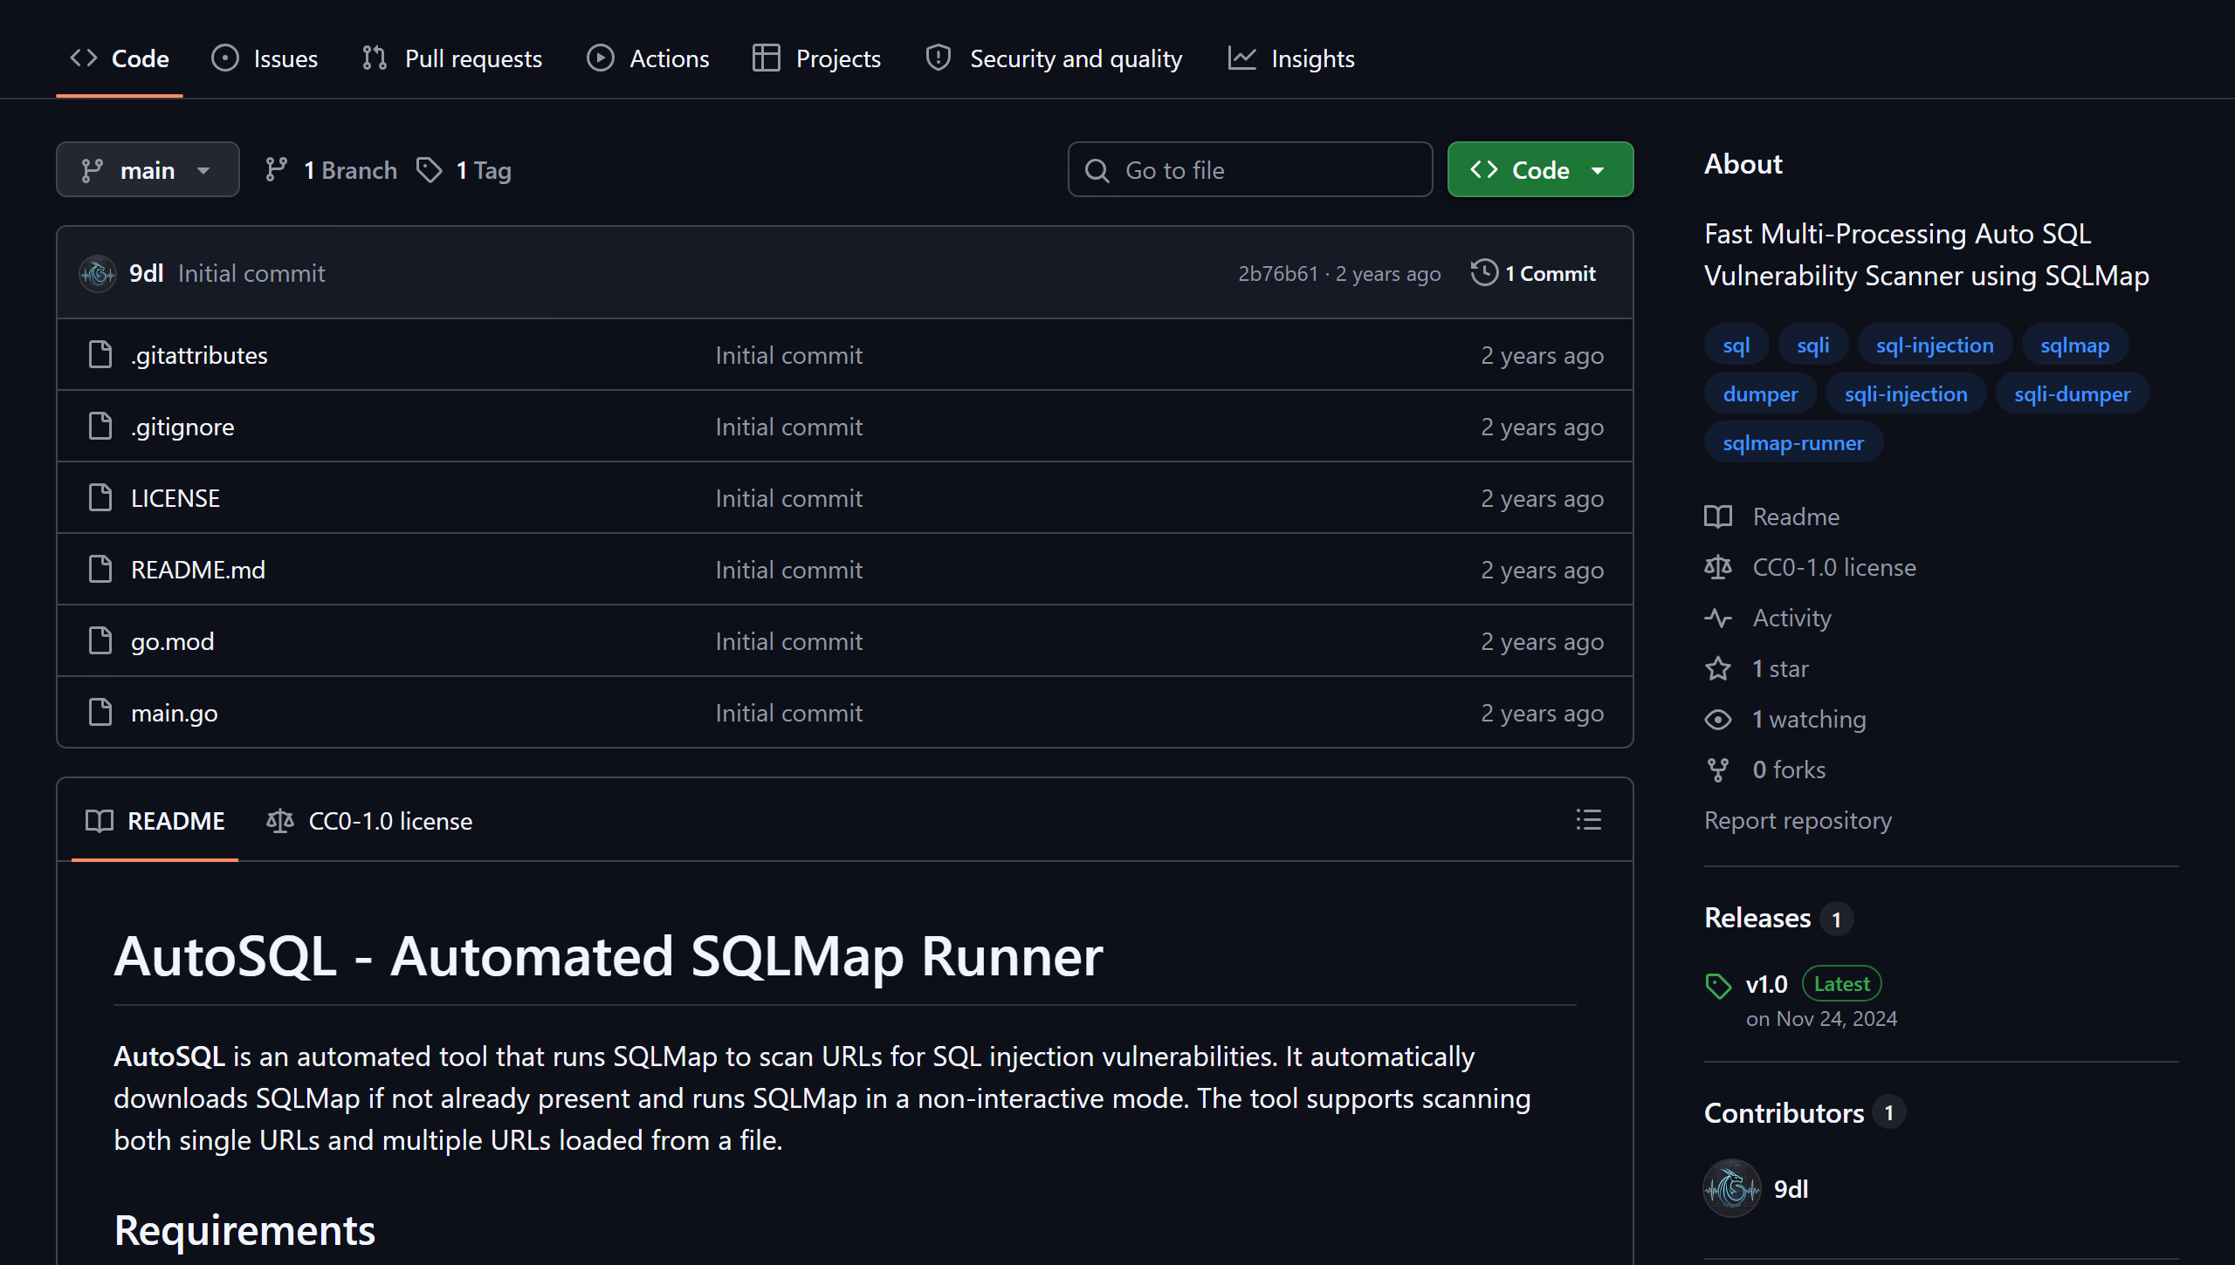This screenshot has height=1265, width=2235.
Task: View the 1 star stargazers link
Action: pyautogui.click(x=1757, y=669)
